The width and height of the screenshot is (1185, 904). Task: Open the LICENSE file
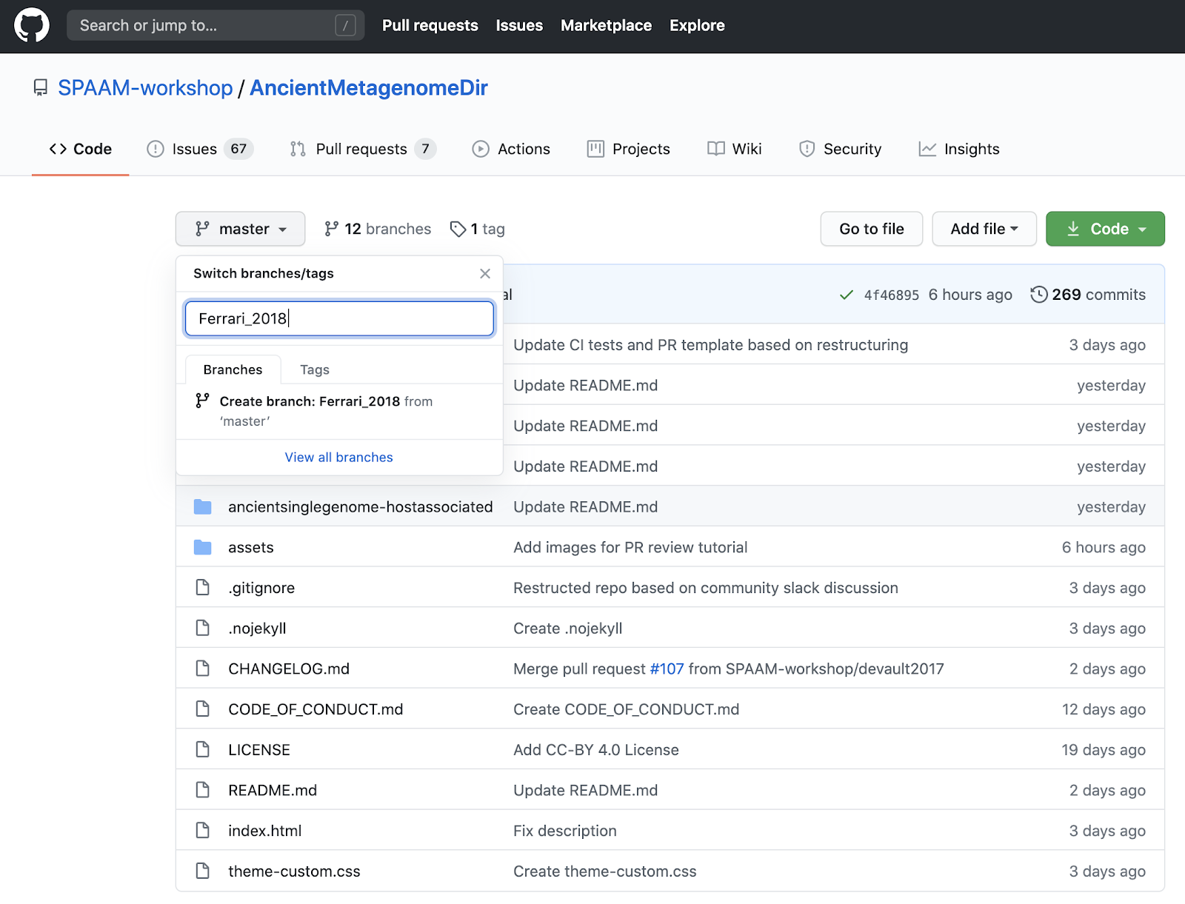coord(259,750)
